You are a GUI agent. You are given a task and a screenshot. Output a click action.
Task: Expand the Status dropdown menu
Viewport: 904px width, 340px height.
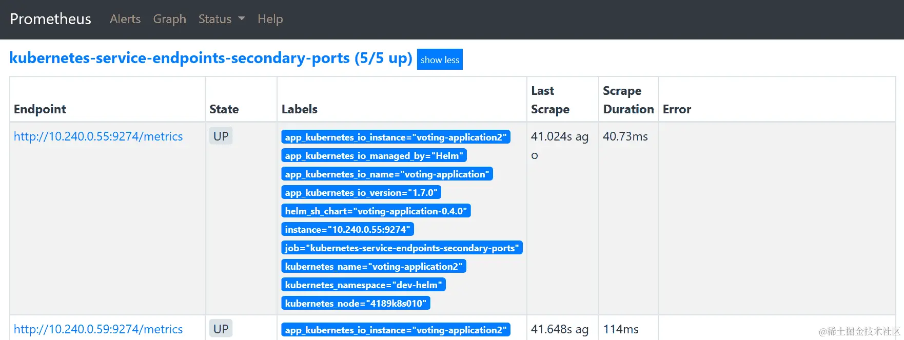(222, 19)
